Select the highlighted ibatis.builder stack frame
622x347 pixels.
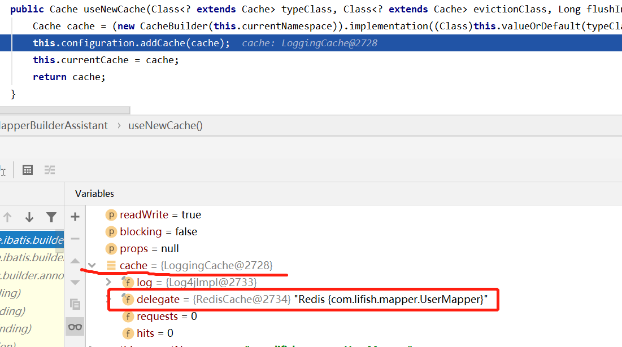[32, 240]
